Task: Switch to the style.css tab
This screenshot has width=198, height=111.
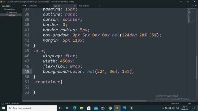Action: [x=57, y=6]
